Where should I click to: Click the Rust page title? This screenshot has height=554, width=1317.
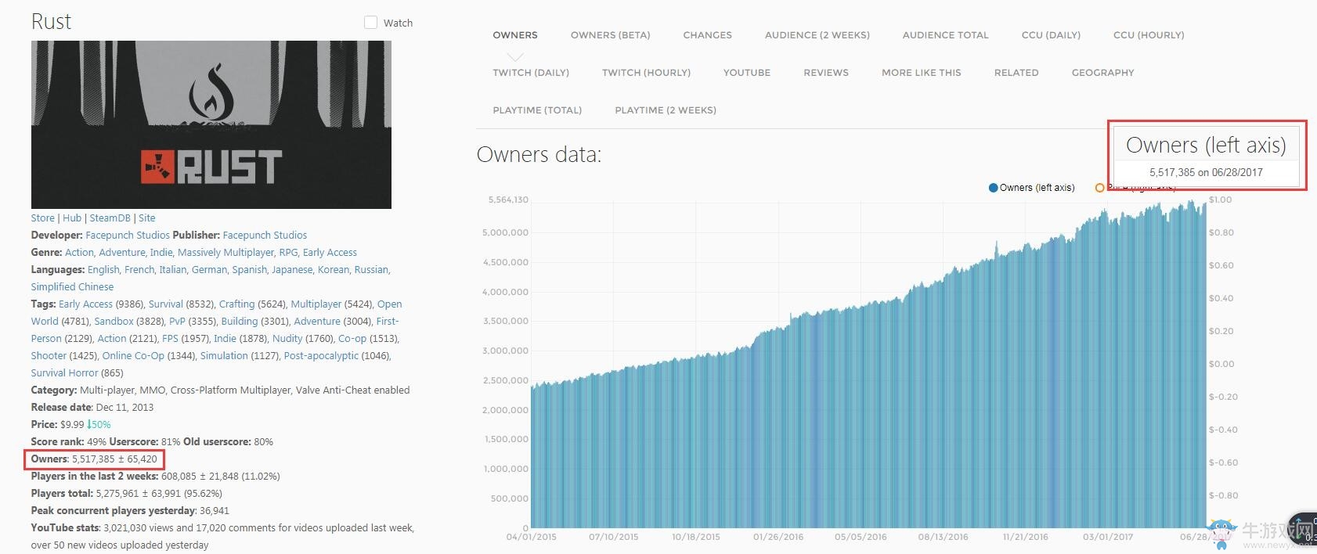[x=51, y=22]
